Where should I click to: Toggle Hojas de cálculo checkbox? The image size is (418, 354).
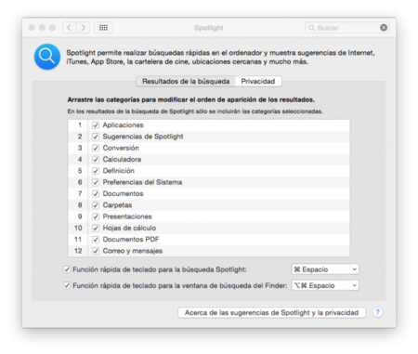click(96, 228)
